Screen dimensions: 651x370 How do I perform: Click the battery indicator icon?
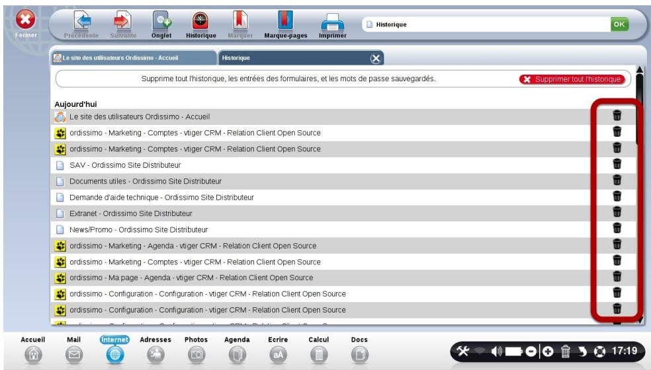tap(514, 351)
